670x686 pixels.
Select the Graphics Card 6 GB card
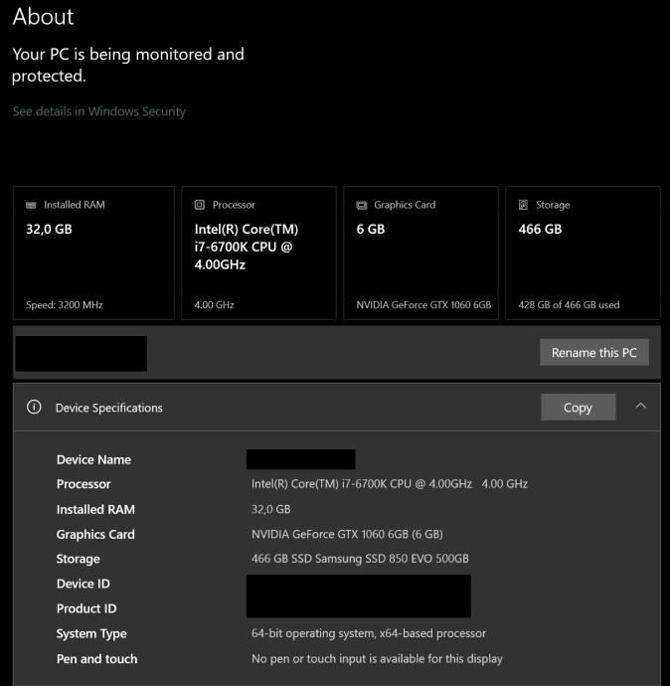420,254
